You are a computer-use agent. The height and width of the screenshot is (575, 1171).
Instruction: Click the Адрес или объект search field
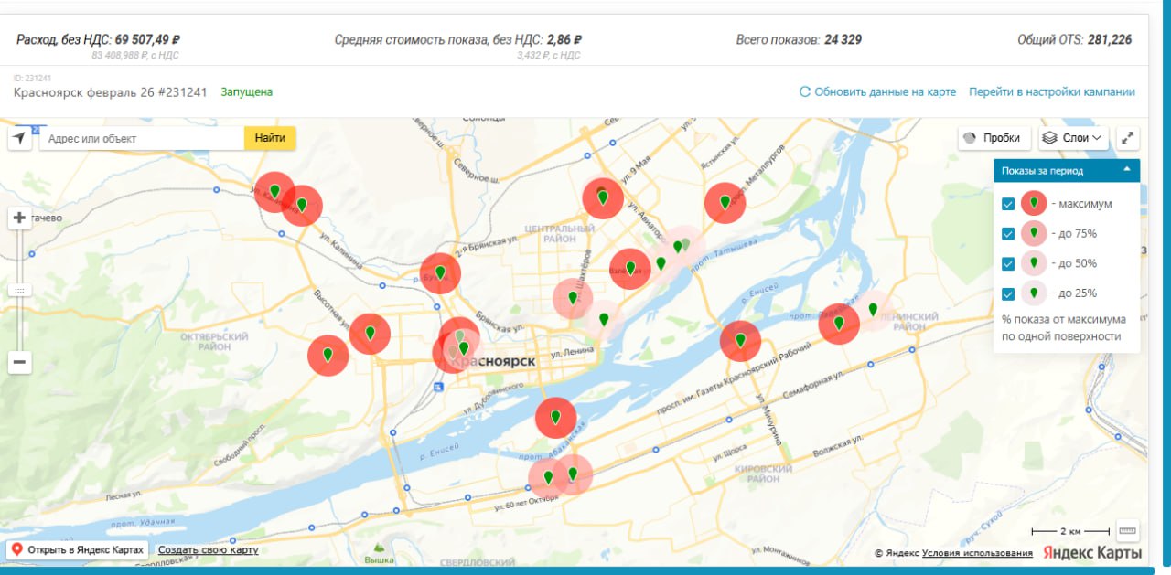click(x=141, y=138)
